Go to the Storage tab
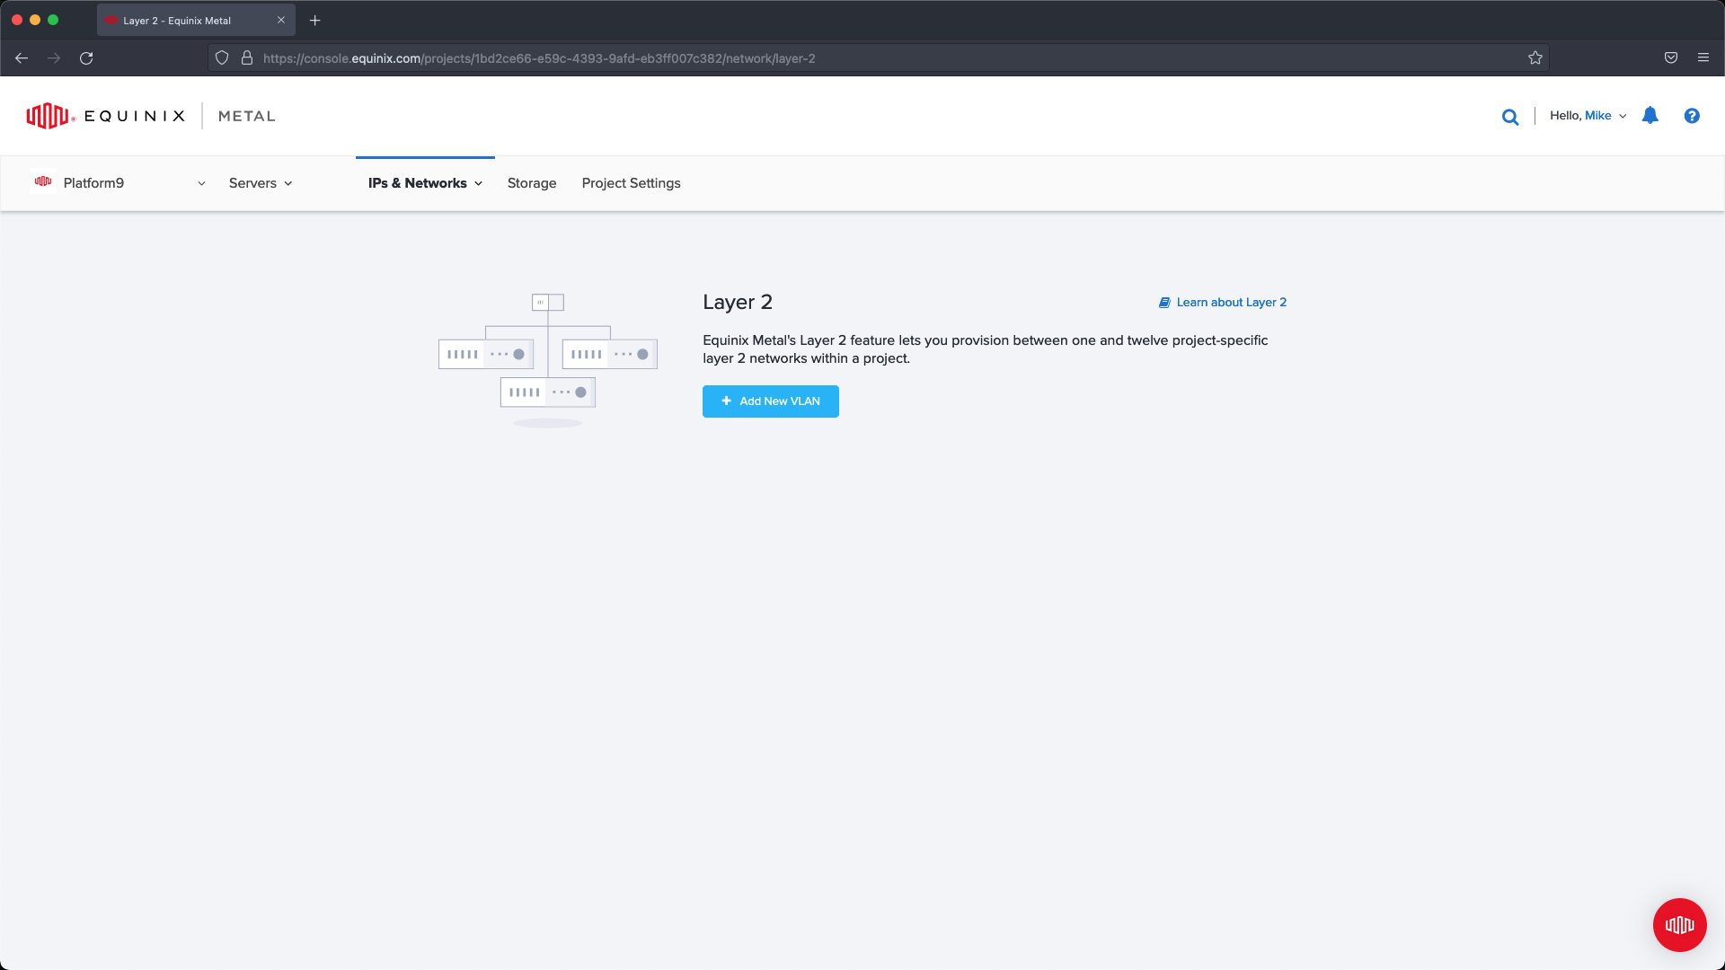The width and height of the screenshot is (1725, 970). [532, 183]
